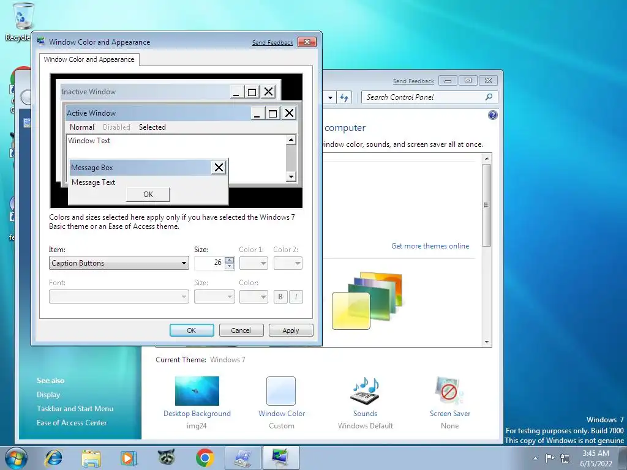Click the Window Color and Appearance title icon

pos(41,42)
